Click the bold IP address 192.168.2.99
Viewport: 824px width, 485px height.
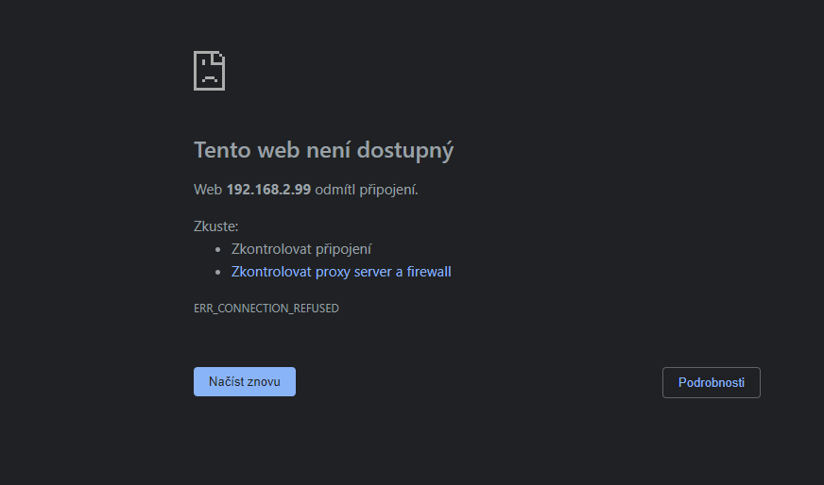[268, 190]
